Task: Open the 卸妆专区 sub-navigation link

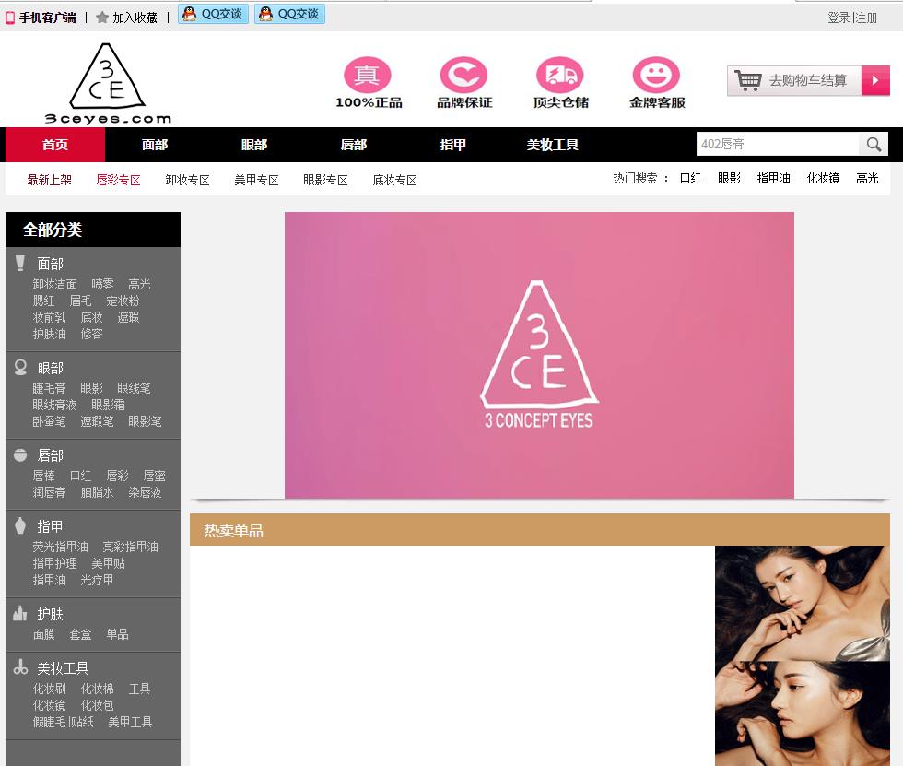Action: pyautogui.click(x=188, y=180)
